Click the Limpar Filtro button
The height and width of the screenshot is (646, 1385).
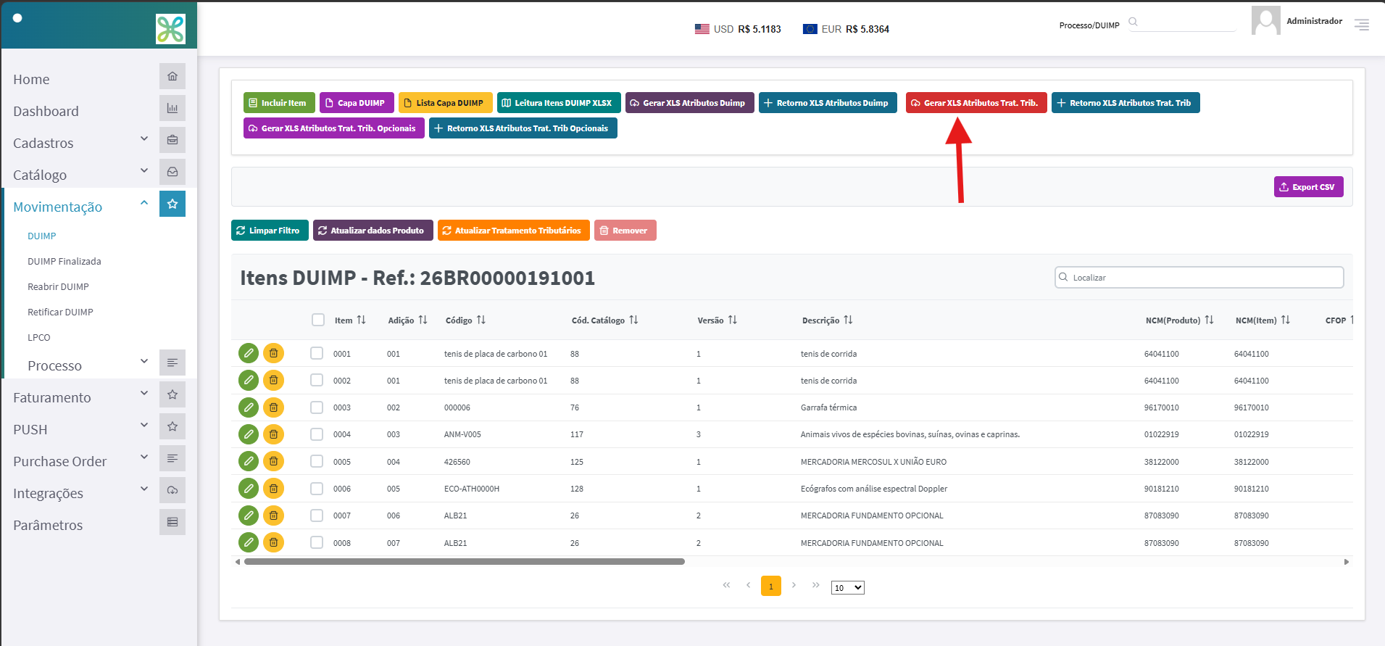[x=270, y=231]
